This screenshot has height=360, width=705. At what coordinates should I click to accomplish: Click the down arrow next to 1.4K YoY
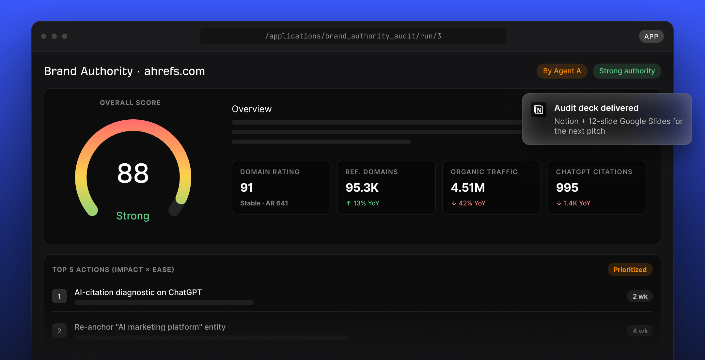pyautogui.click(x=559, y=203)
